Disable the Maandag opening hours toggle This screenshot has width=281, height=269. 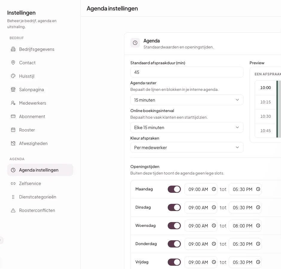174,189
